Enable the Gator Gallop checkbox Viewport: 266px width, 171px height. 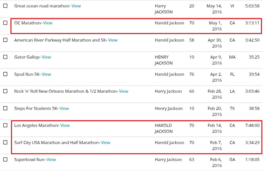pos(5,57)
